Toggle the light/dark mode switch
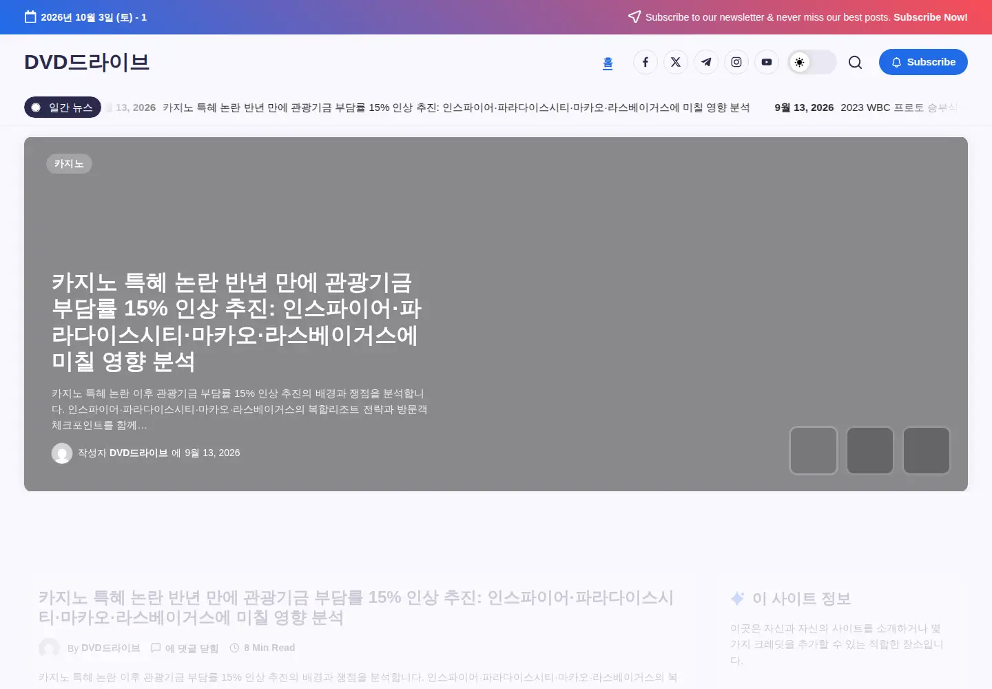The image size is (992, 689). click(x=812, y=62)
